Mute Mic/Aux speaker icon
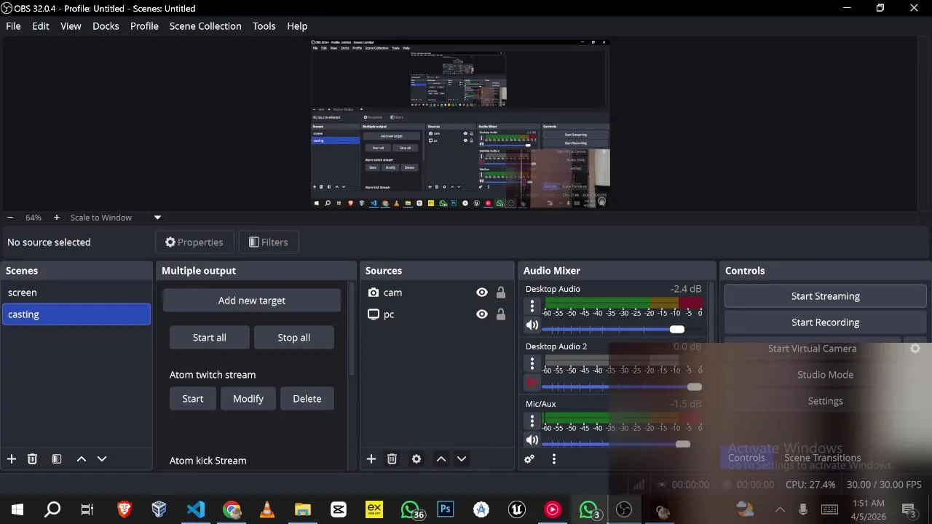Screen dimensions: 932x524 tap(532, 440)
